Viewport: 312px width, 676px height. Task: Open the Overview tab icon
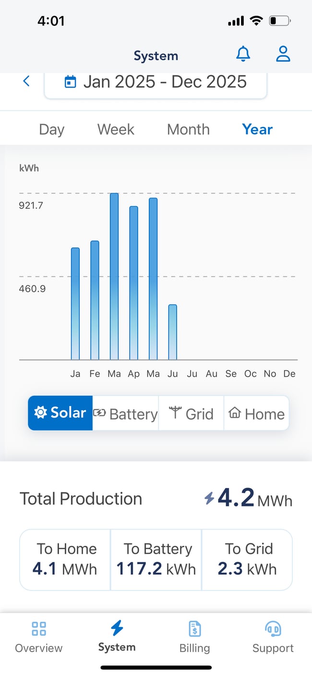pos(39,628)
